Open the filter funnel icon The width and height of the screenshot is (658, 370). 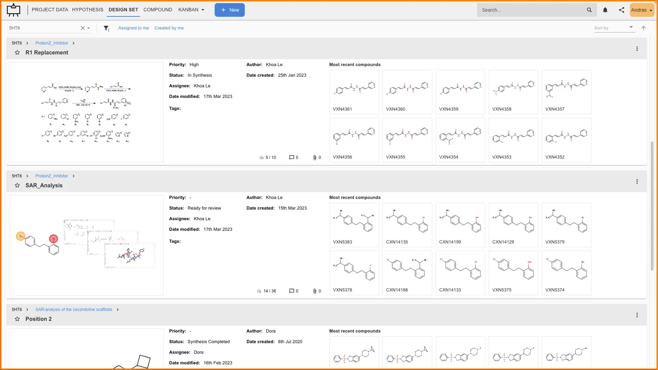pos(106,28)
